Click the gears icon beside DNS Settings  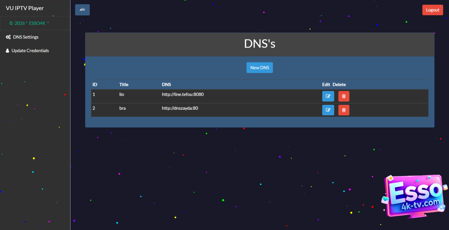coord(8,37)
